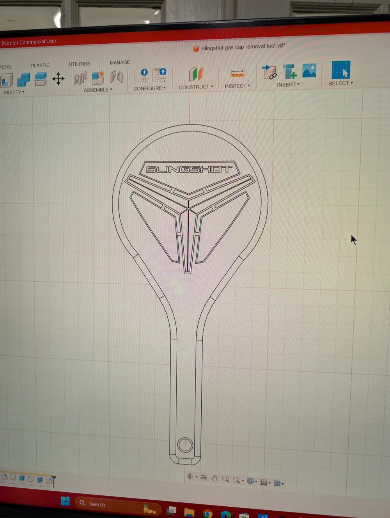Viewport: 390px width, 518px height.
Task: Open the INSERT dropdown menu
Action: (288, 84)
